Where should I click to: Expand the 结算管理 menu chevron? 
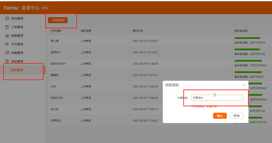coord(40,53)
